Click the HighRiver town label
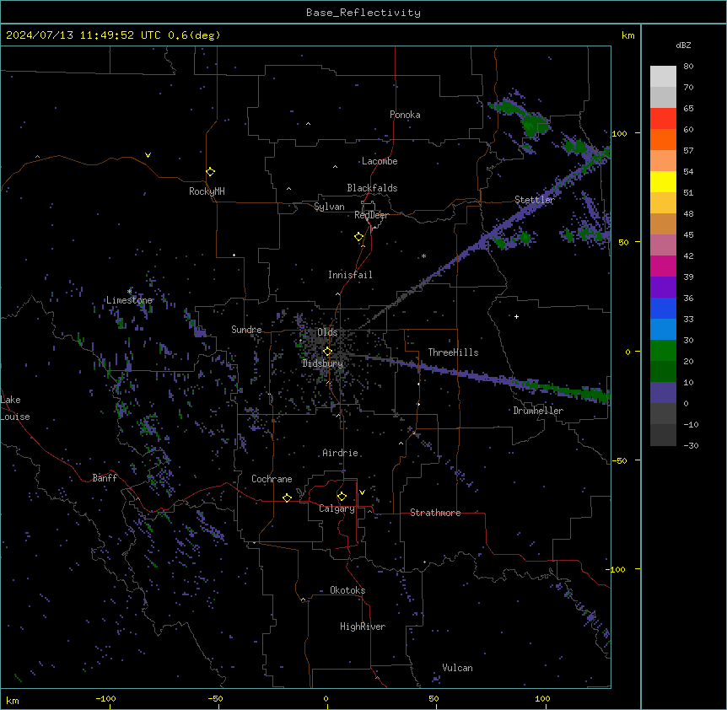The image size is (727, 710). pyautogui.click(x=363, y=627)
